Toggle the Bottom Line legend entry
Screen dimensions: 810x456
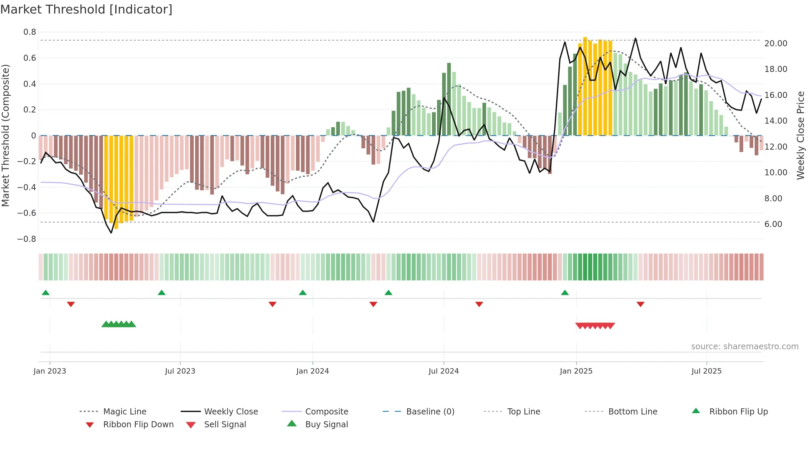coord(621,411)
